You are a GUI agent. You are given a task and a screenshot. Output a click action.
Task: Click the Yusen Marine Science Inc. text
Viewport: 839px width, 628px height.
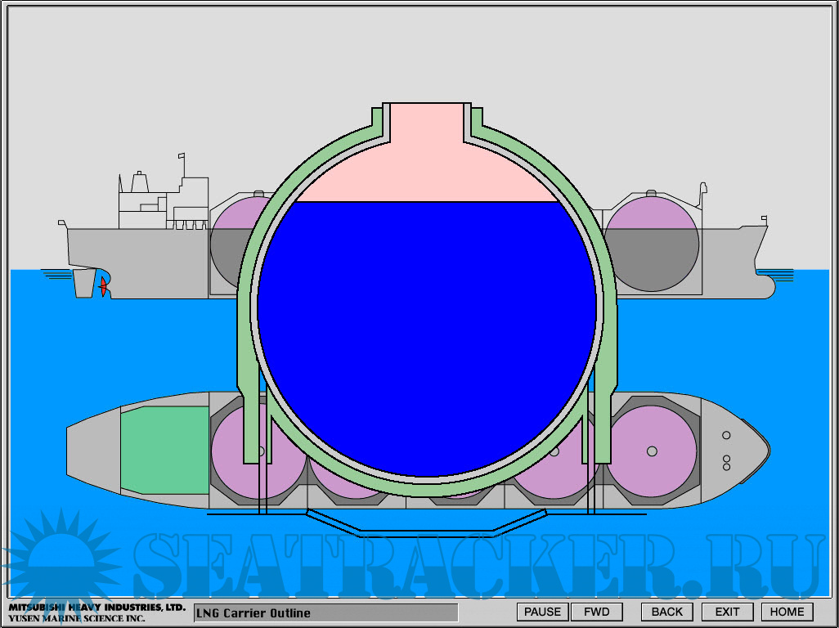[x=76, y=619]
